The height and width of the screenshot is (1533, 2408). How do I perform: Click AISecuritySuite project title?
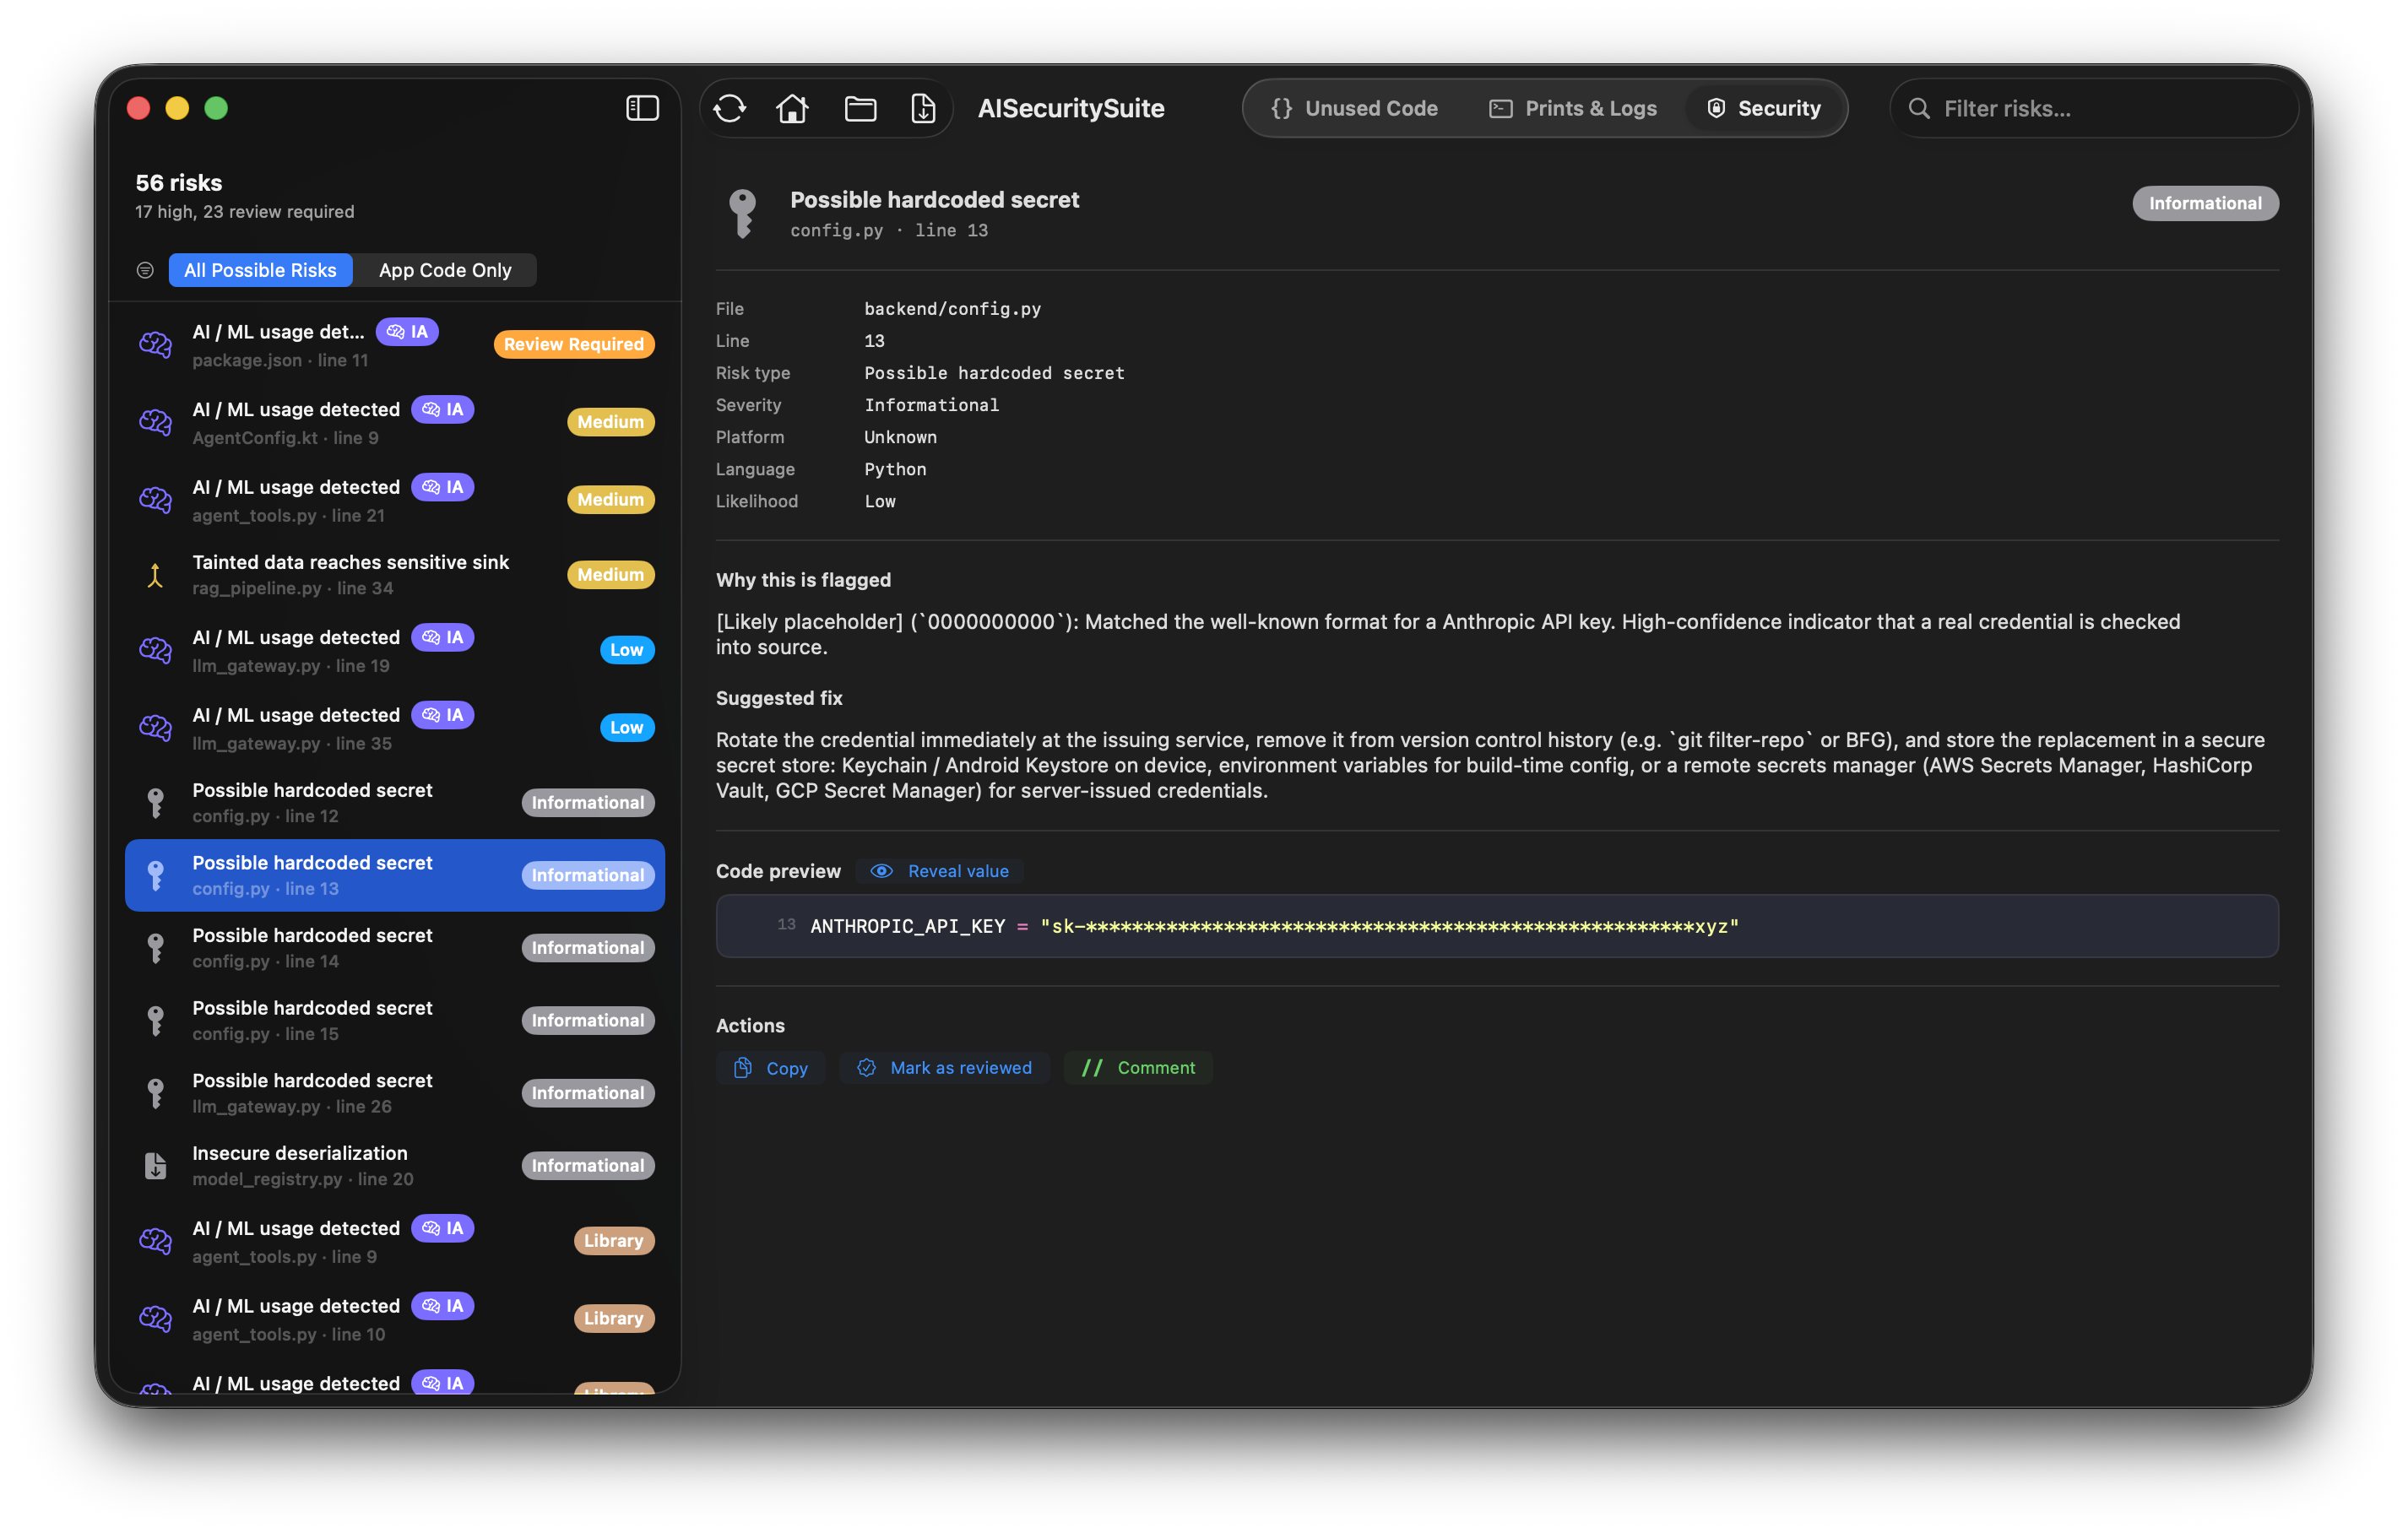click(x=1071, y=108)
